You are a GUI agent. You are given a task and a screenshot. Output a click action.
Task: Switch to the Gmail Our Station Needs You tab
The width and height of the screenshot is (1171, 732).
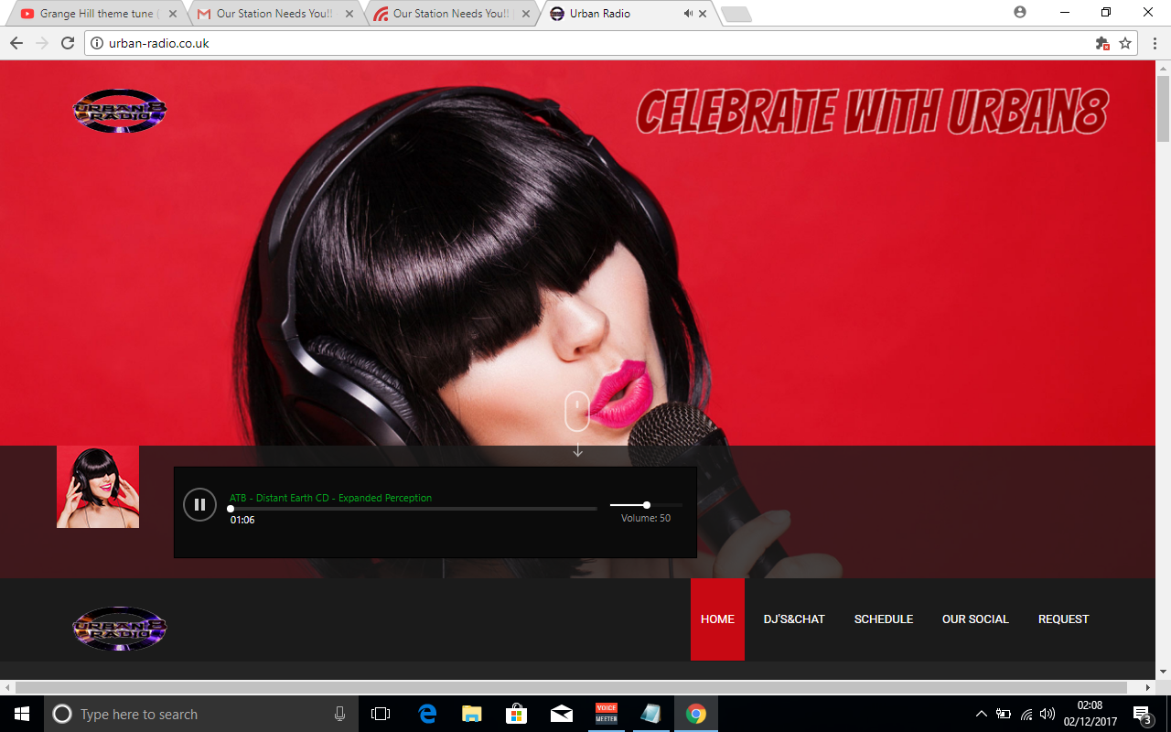coord(270,14)
